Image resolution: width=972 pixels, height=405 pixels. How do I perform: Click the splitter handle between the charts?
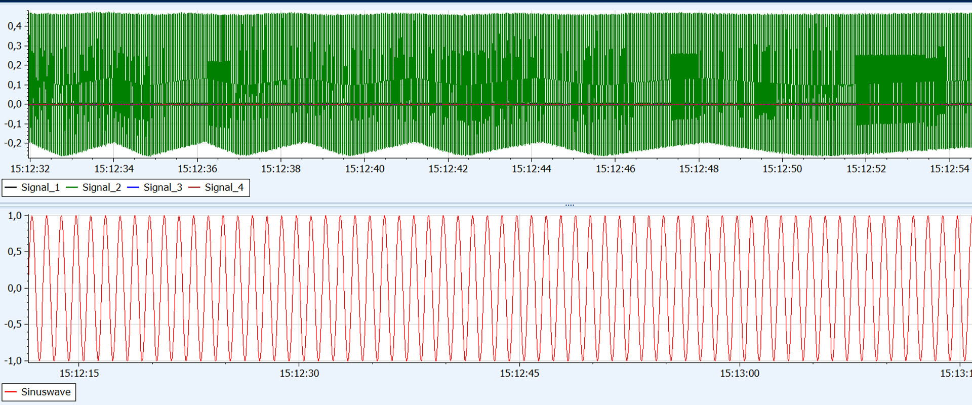coord(570,205)
